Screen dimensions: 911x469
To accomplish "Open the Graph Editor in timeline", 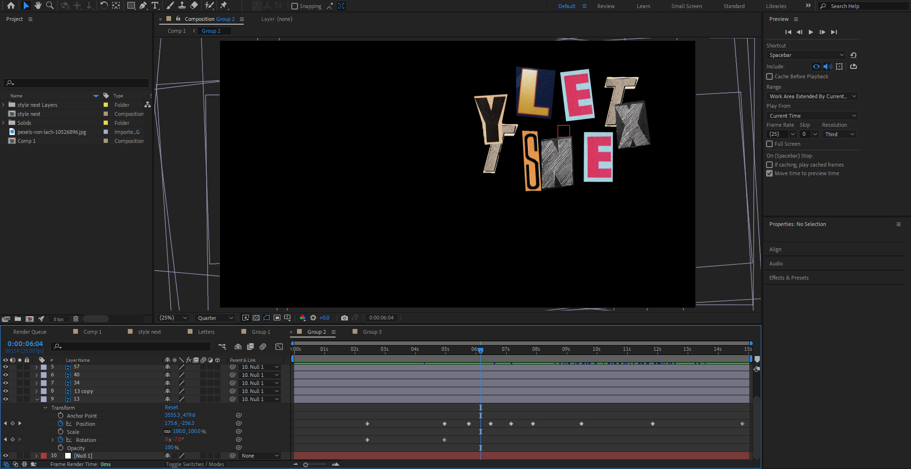I will (x=279, y=347).
